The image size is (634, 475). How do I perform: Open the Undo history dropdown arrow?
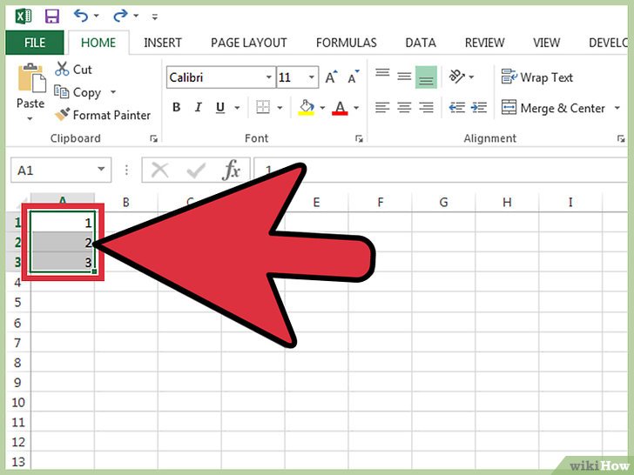(x=96, y=16)
